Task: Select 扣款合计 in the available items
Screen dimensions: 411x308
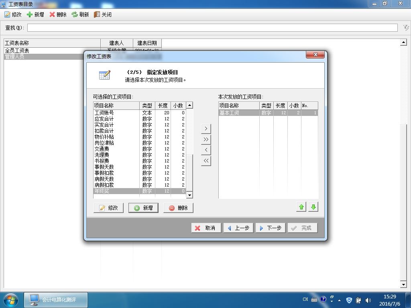Action: [140, 131]
